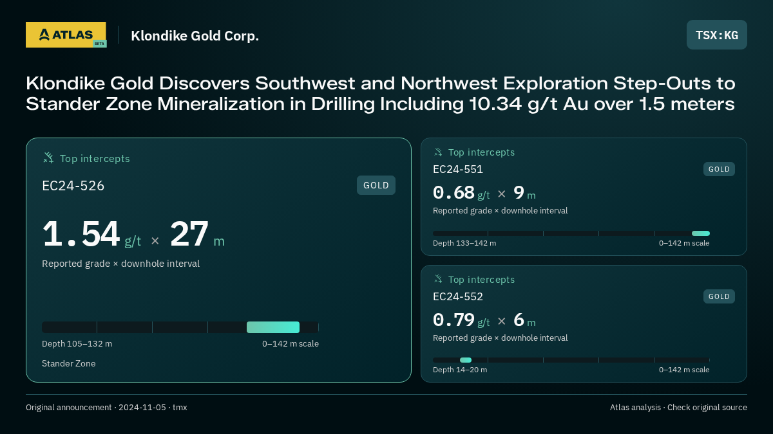Click the 9 m interval value
The image size is (773, 434).
(524, 192)
